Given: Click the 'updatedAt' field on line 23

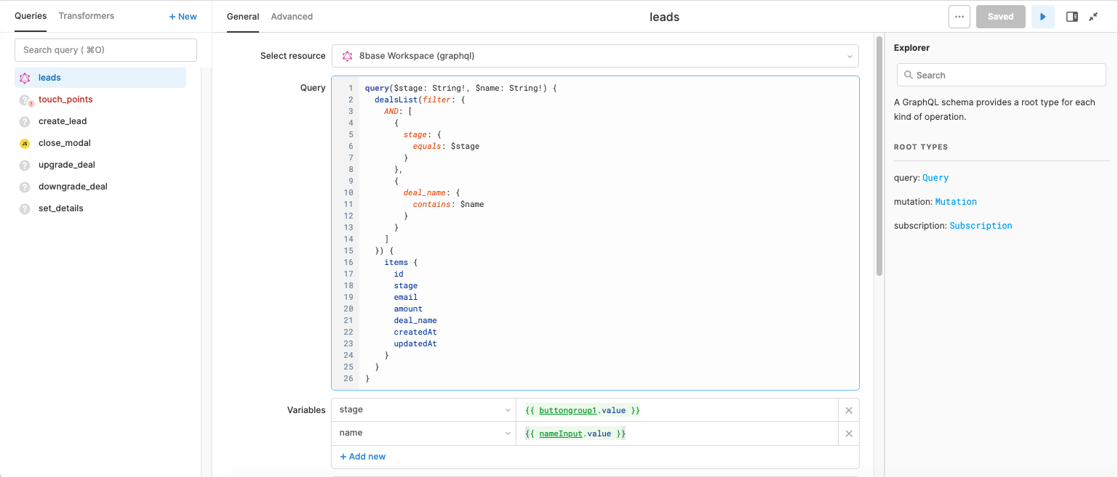Looking at the screenshot, I should click(415, 343).
